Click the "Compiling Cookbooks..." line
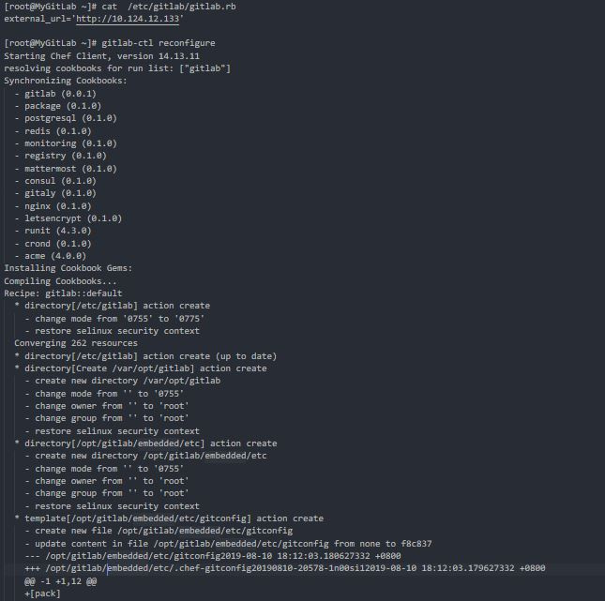 (x=61, y=281)
